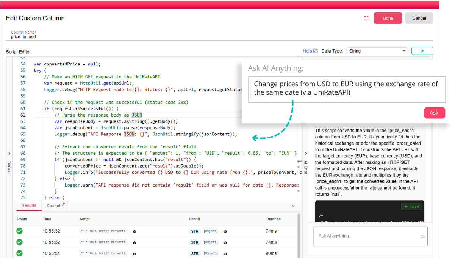The image size is (452, 258).
Task: View result object of the second 10:55:32 row
Action: [225, 243]
